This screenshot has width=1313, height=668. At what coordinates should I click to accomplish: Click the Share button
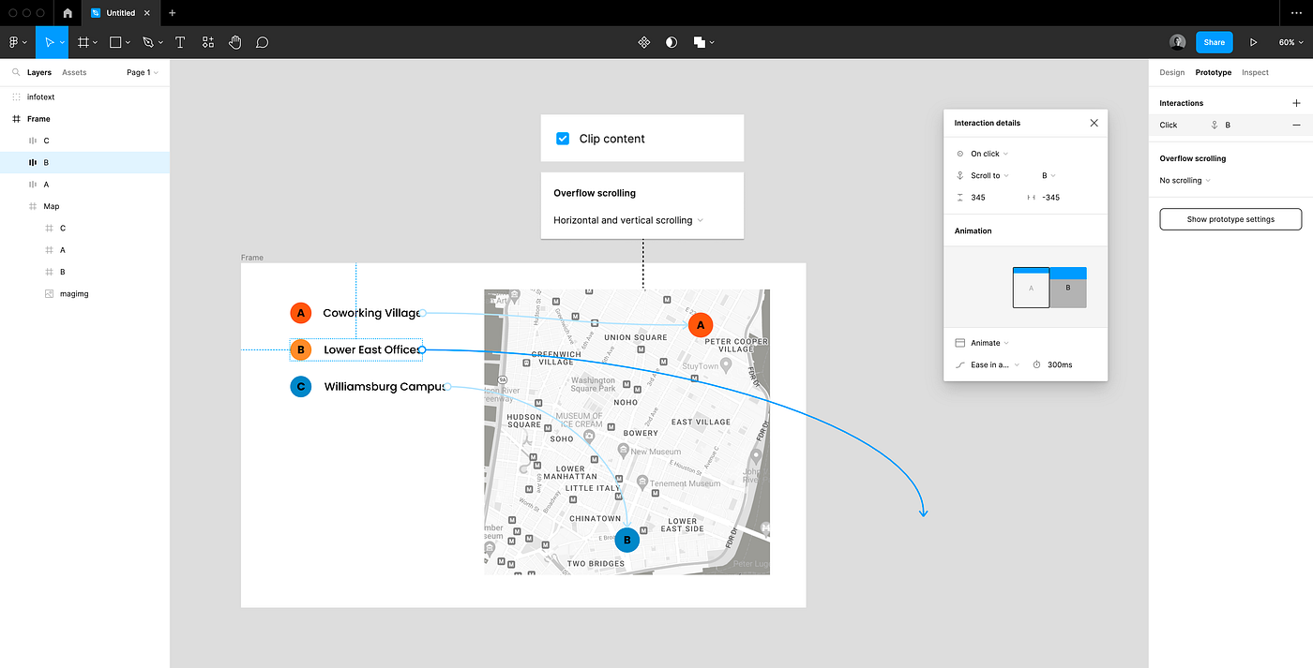tap(1215, 42)
